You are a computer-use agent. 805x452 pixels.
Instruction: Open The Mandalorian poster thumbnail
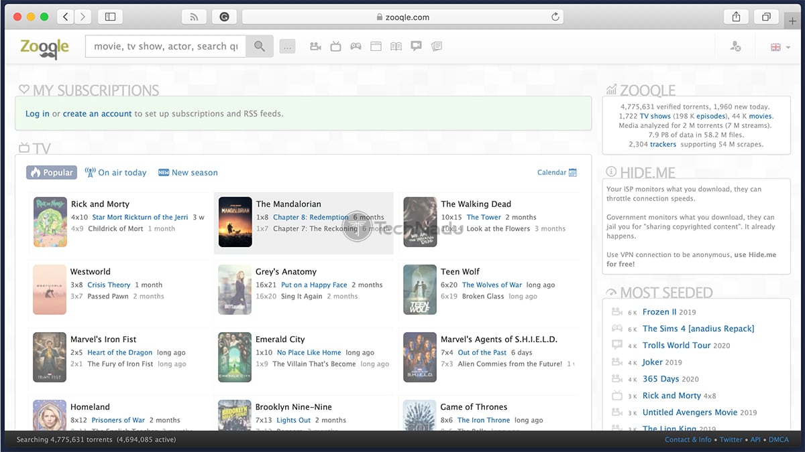coord(235,222)
